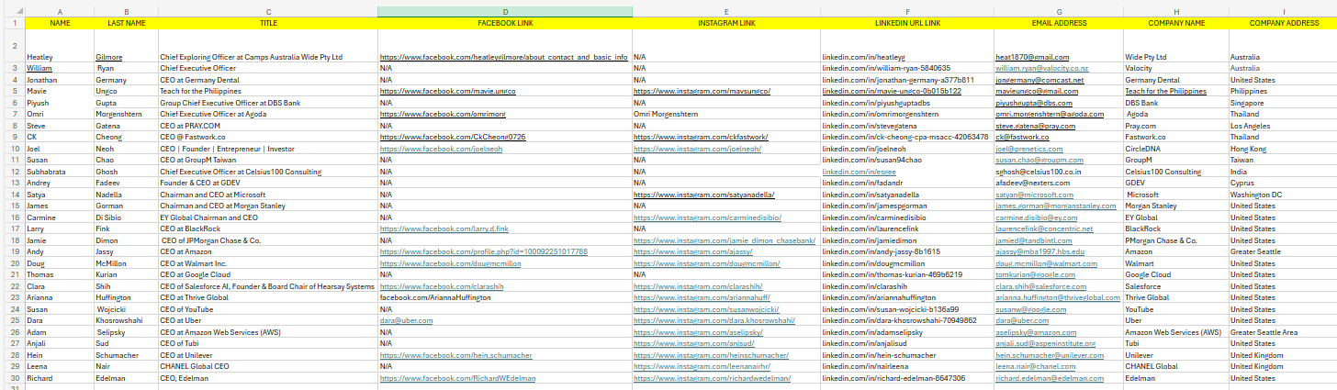Select last name cell Morgenshtern

(x=126, y=114)
